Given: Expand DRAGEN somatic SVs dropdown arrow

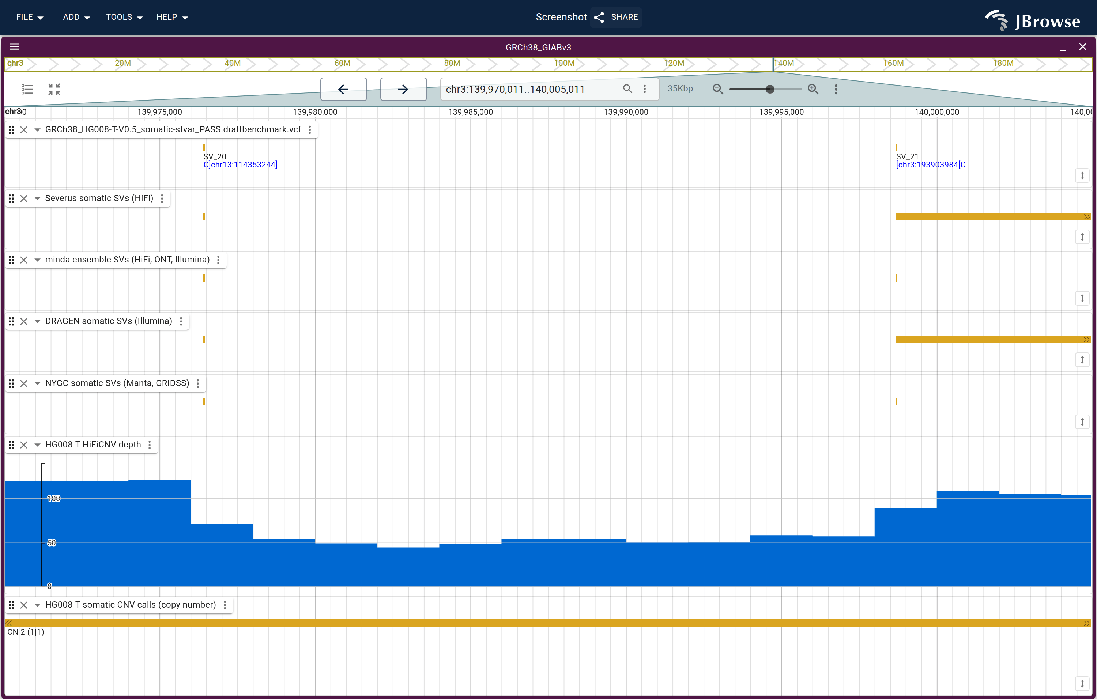Looking at the screenshot, I should click(x=37, y=321).
